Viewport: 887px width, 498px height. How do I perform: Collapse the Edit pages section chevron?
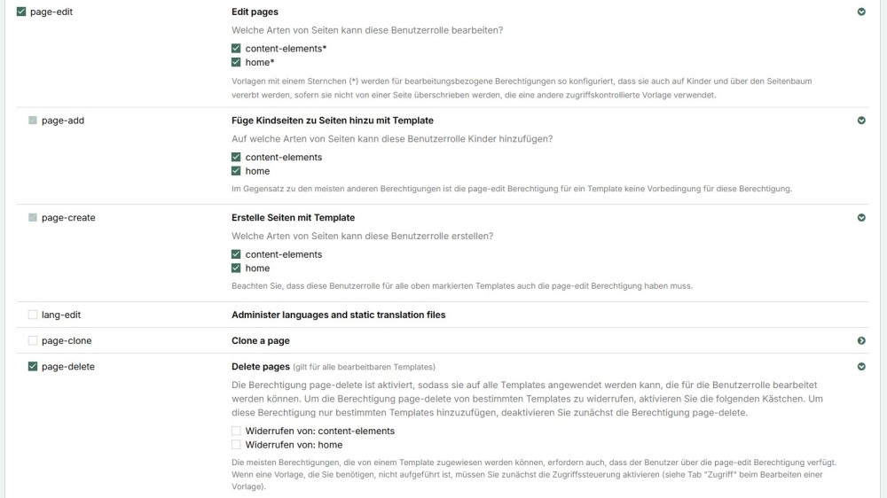tap(861, 12)
